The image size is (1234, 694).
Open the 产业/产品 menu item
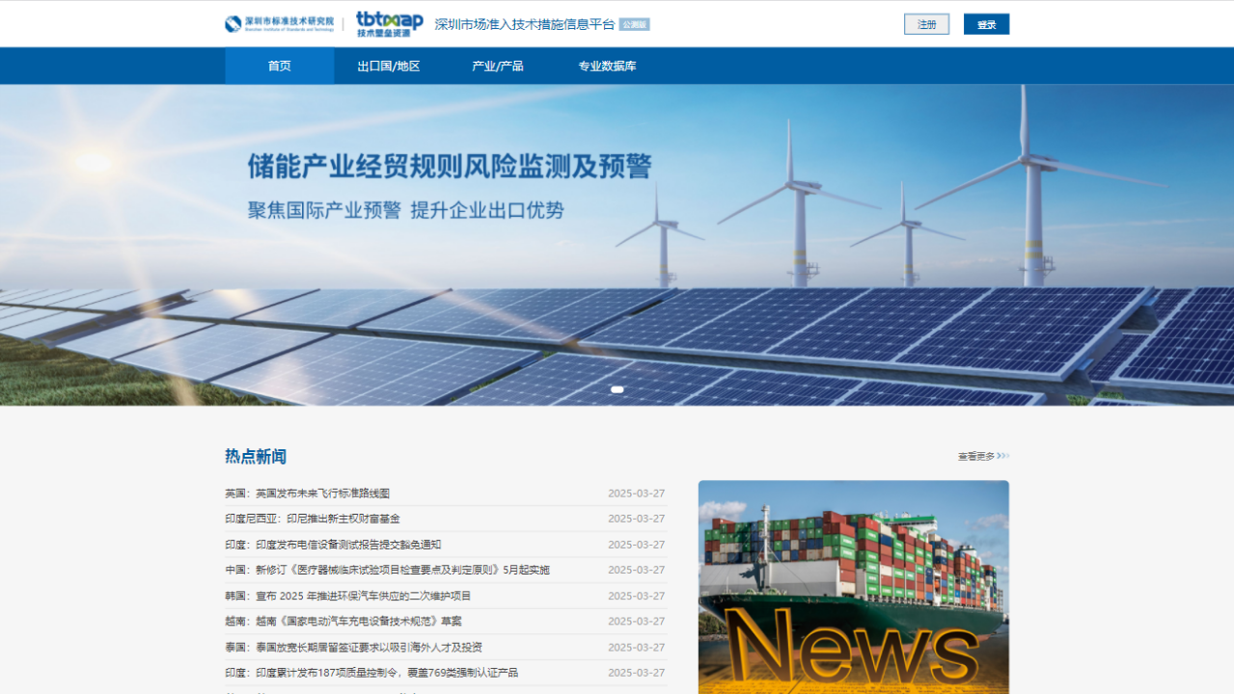pos(497,67)
